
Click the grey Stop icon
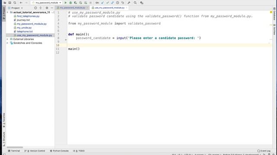click(90, 3)
